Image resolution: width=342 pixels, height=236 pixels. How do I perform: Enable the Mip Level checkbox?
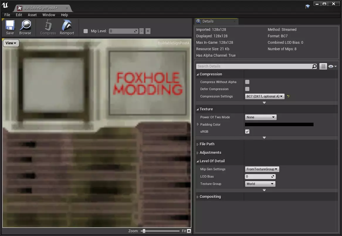[86, 31]
